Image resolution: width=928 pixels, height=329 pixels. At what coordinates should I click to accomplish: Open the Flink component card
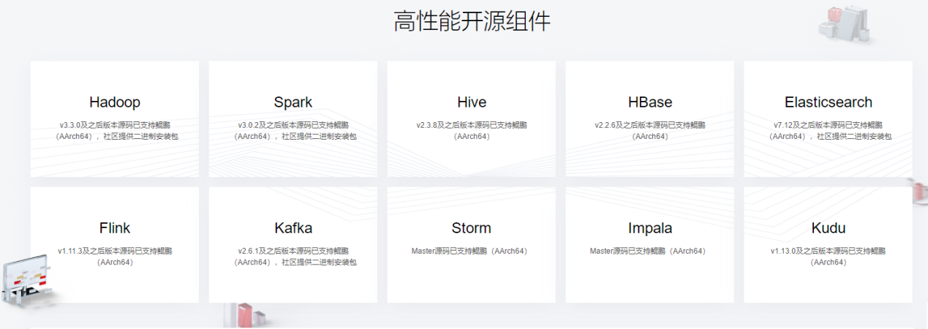115,244
